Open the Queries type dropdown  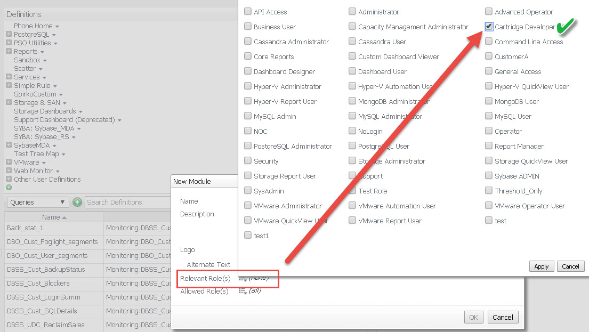[x=38, y=202]
